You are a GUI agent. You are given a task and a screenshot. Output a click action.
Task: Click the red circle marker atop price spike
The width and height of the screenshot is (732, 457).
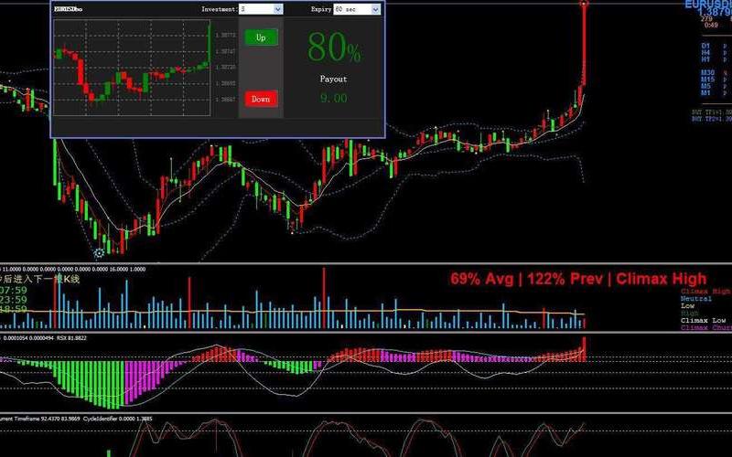[584, 4]
